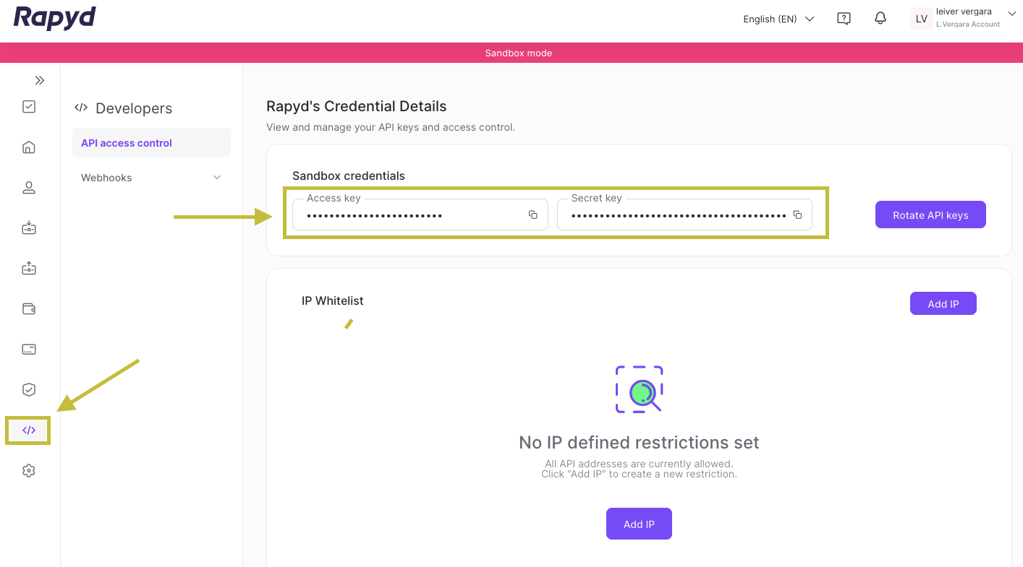1023x567 pixels.
Task: Click the LV user avatar
Action: click(922, 19)
